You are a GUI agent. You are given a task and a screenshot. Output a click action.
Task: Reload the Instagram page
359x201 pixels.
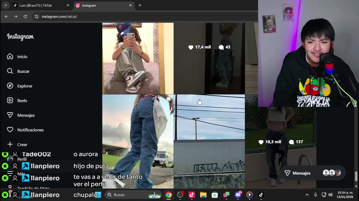click(x=25, y=16)
